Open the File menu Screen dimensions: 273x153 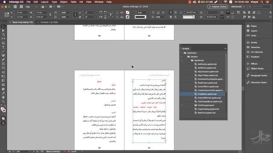[x=29, y=2]
